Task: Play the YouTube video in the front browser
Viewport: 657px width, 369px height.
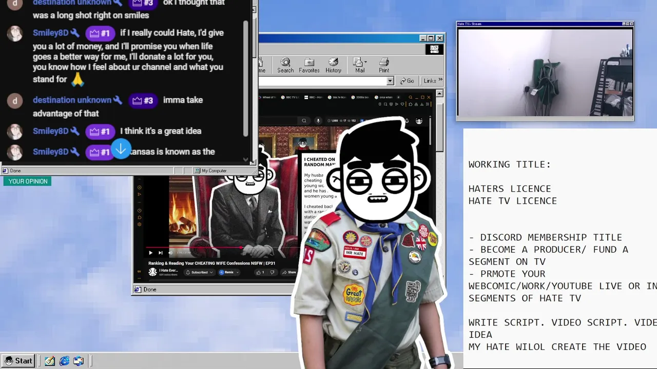Action: (x=150, y=253)
